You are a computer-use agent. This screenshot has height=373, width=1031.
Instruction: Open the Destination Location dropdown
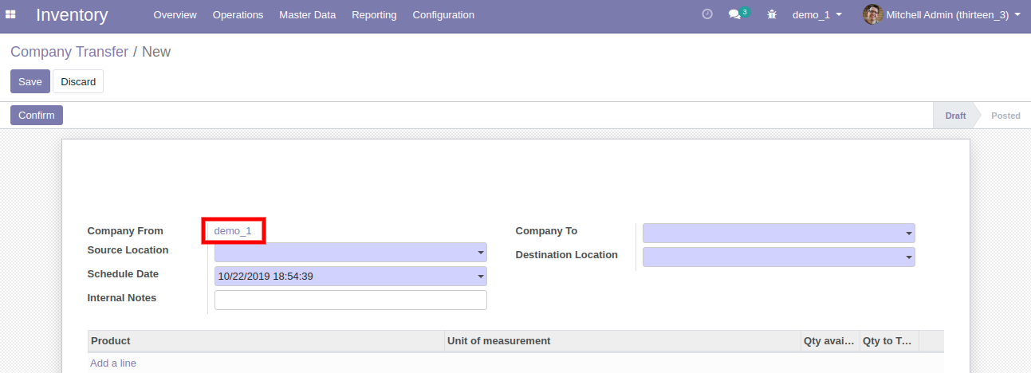pos(778,257)
